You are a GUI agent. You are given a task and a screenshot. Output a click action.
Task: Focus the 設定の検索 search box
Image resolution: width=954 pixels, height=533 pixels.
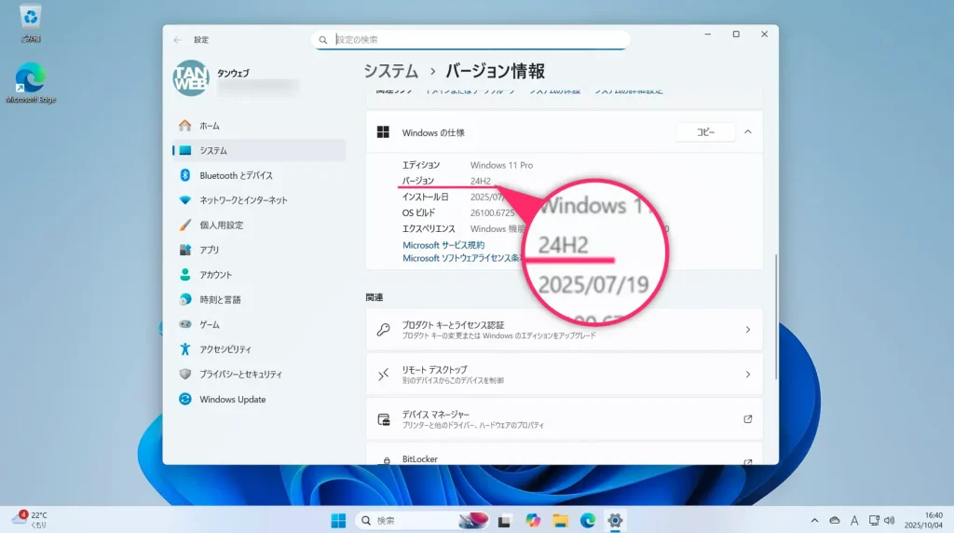point(475,40)
